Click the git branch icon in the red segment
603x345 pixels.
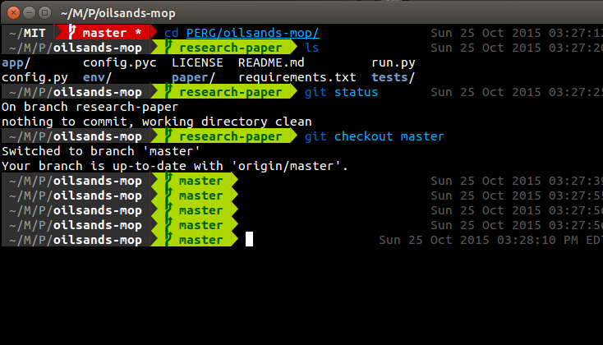click(72, 32)
